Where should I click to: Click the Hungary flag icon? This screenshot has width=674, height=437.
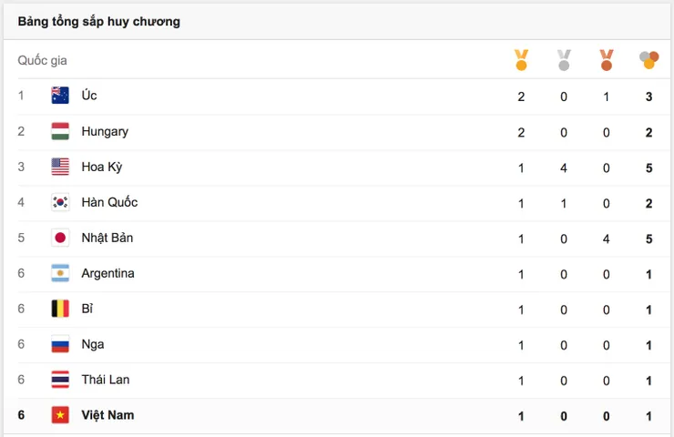click(60, 131)
